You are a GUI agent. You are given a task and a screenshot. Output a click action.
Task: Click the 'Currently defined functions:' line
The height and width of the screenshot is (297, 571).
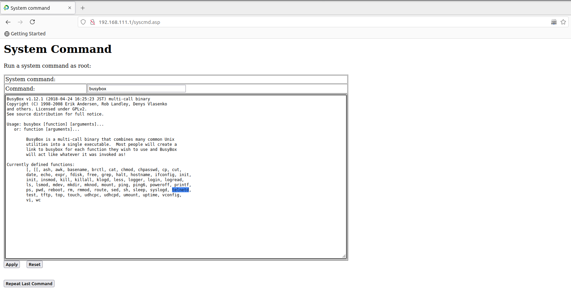pyautogui.click(x=41, y=165)
